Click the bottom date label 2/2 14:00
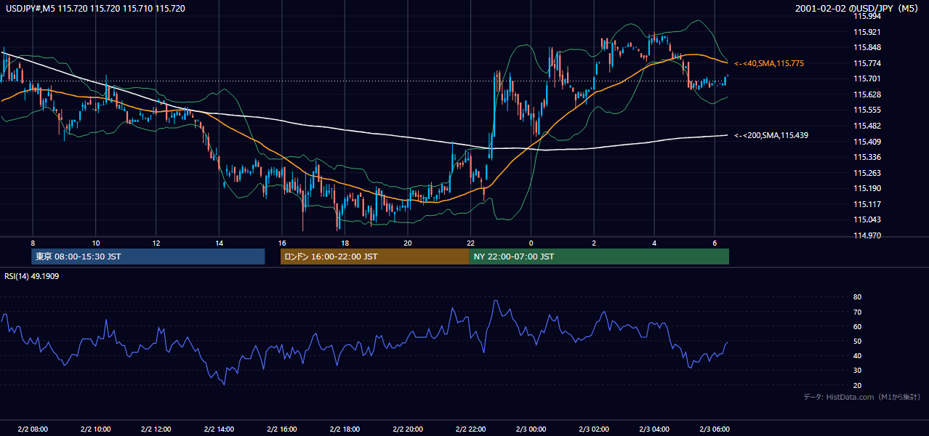Viewport: 929px width, 436px height. pos(220,429)
